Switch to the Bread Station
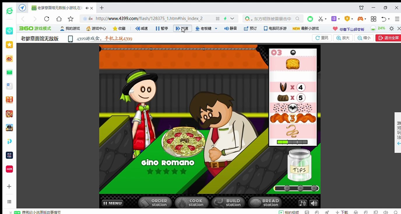Screen dimensions: 401x214 265,202
